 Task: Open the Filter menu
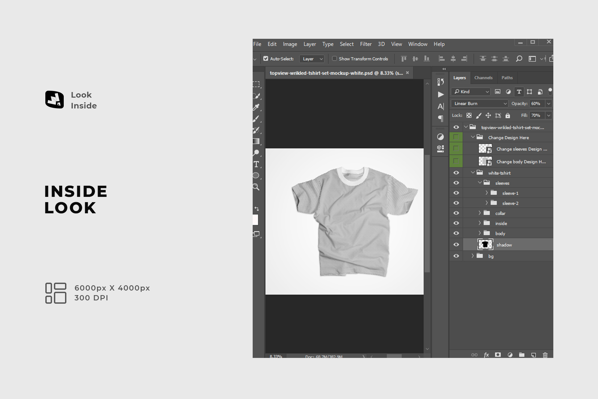click(365, 44)
